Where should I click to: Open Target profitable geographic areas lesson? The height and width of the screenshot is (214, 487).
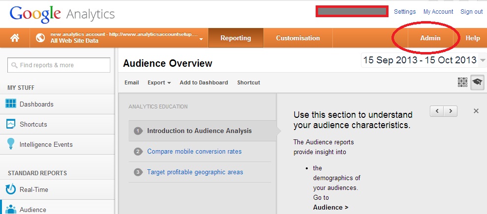pyautogui.click(x=195, y=172)
